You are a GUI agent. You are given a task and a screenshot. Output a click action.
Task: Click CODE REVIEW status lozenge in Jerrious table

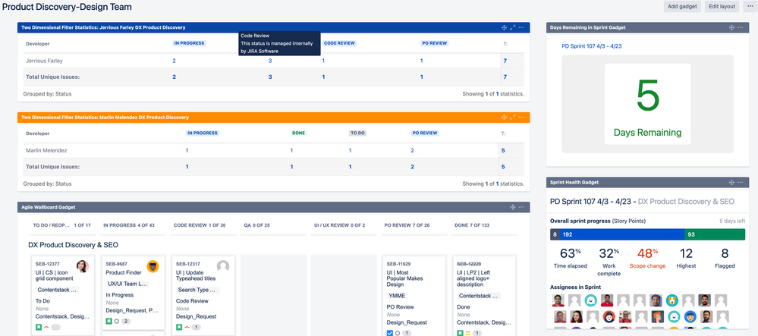click(339, 43)
